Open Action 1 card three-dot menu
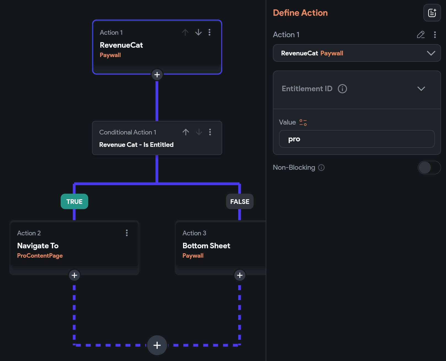The image size is (446, 361). click(209, 33)
